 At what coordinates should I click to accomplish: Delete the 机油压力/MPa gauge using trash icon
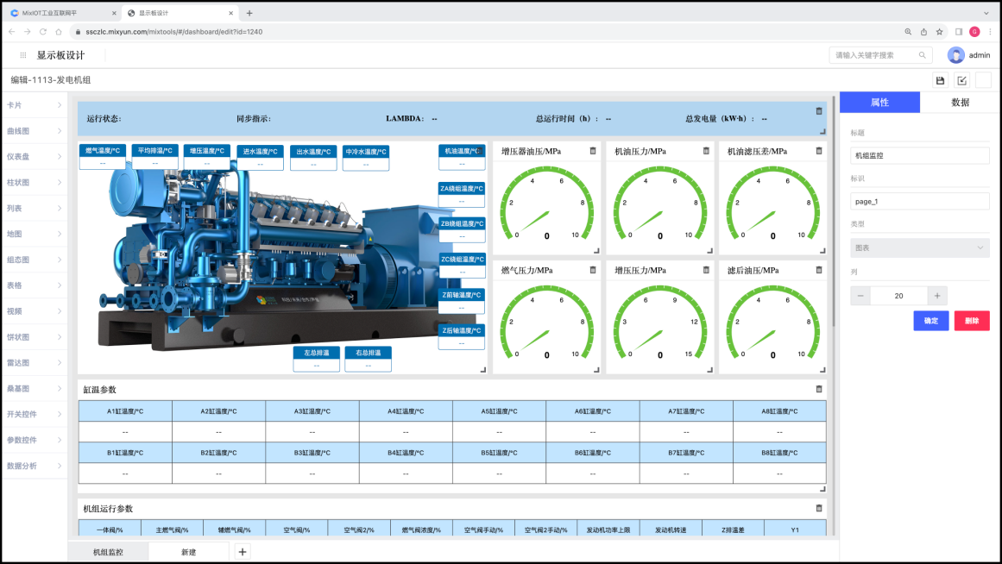click(706, 151)
